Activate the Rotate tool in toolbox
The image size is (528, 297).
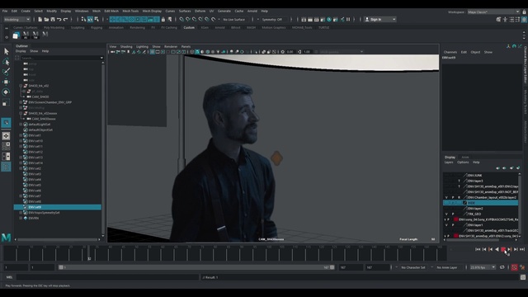(x=6, y=92)
